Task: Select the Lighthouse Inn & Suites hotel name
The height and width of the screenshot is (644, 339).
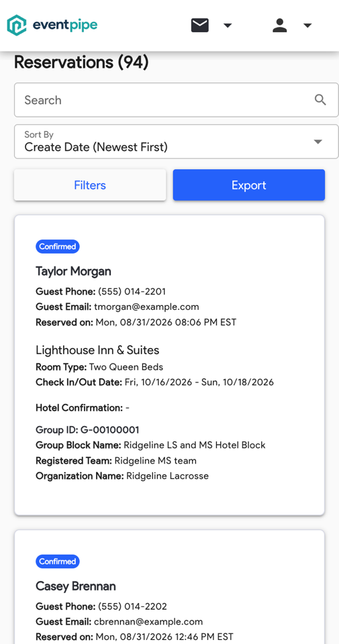Action: pyautogui.click(x=97, y=350)
